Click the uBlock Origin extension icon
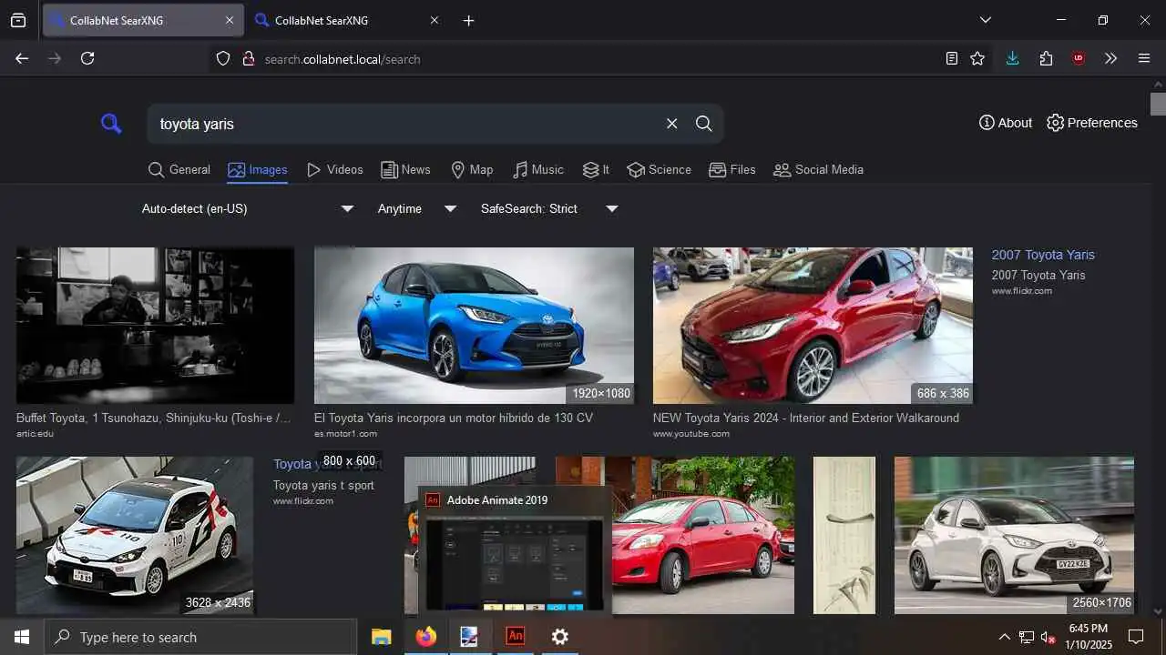The height and width of the screenshot is (655, 1166). pos(1079,58)
